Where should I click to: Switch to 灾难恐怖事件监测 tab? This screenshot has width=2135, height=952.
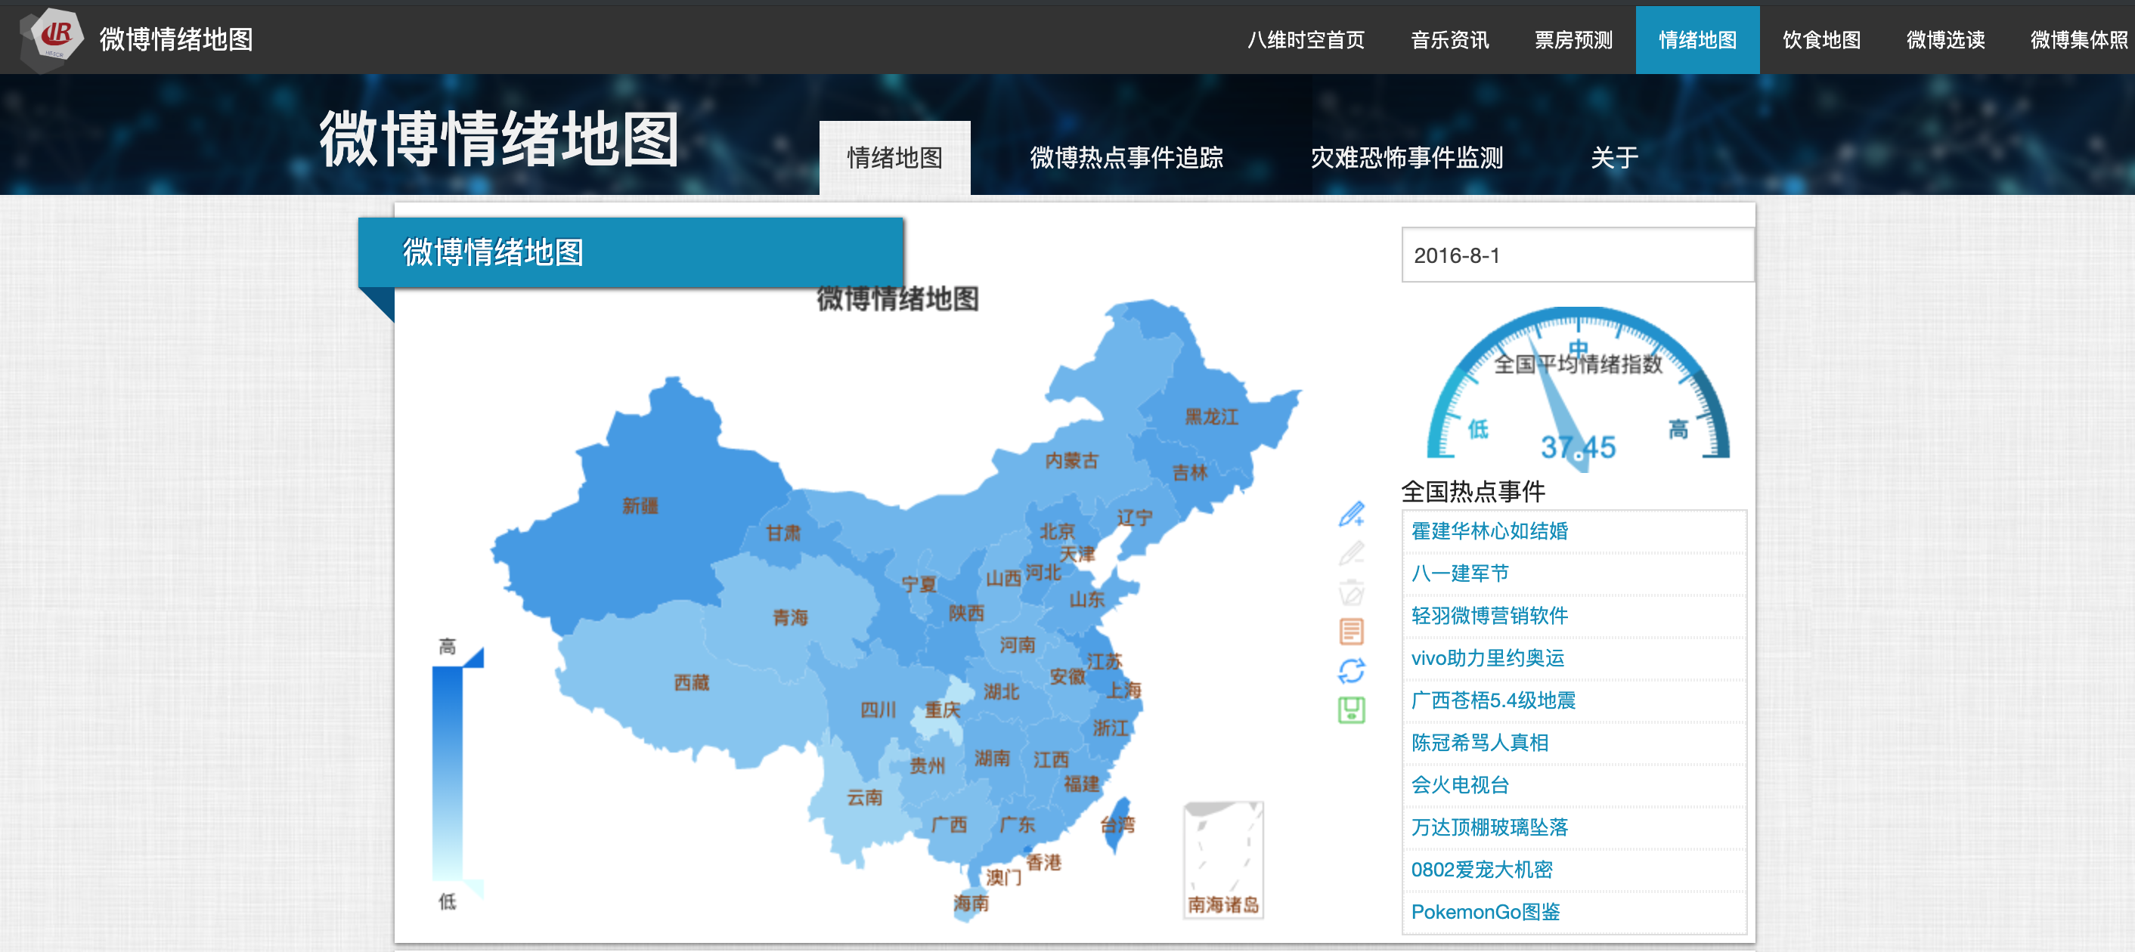pos(1405,157)
